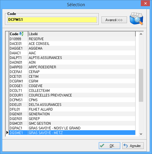This screenshot has width=152, height=154.
Task: Select the ALPTIS ASSURANCES row
Action: tap(72, 58)
